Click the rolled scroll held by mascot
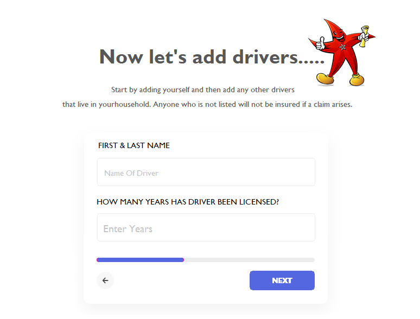 pyautogui.click(x=364, y=36)
